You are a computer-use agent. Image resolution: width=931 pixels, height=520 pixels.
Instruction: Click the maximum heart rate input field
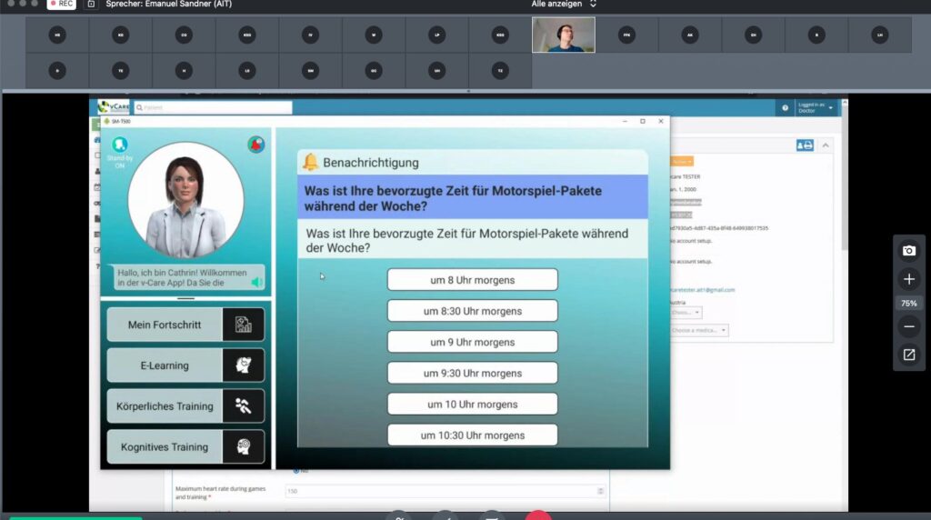tap(445, 491)
